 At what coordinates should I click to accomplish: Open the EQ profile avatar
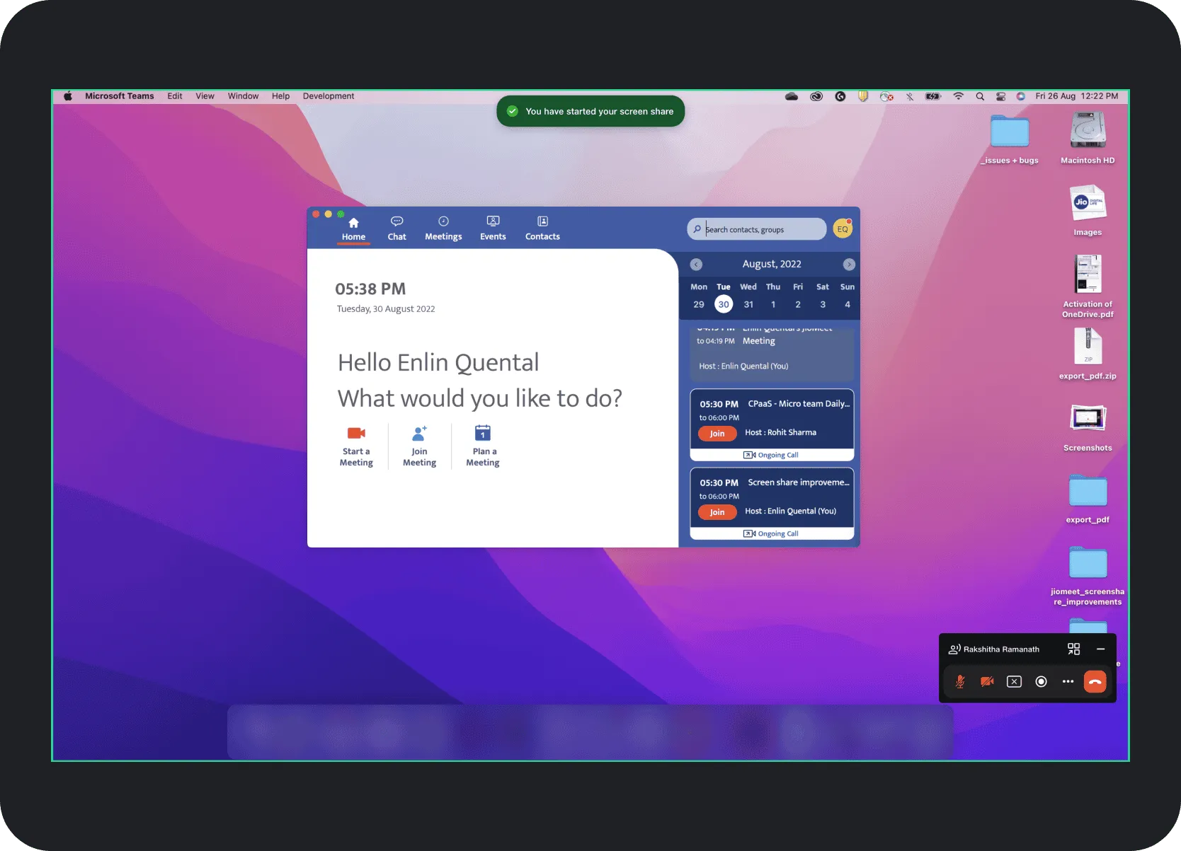[843, 228]
